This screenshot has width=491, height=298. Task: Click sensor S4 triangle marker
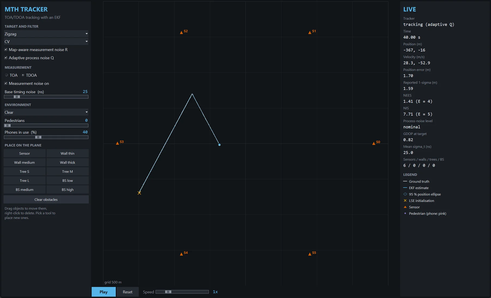click(181, 254)
